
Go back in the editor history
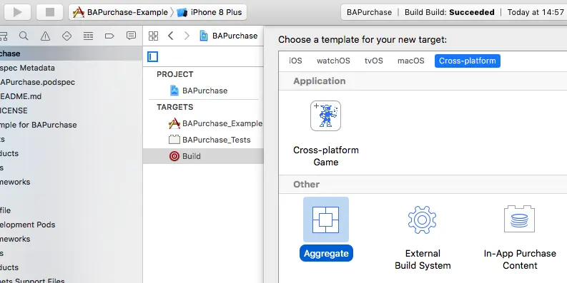pyautogui.click(x=171, y=36)
